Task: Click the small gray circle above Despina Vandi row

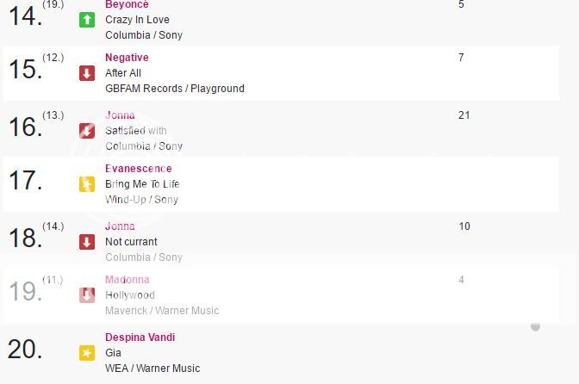Action: tap(535, 327)
